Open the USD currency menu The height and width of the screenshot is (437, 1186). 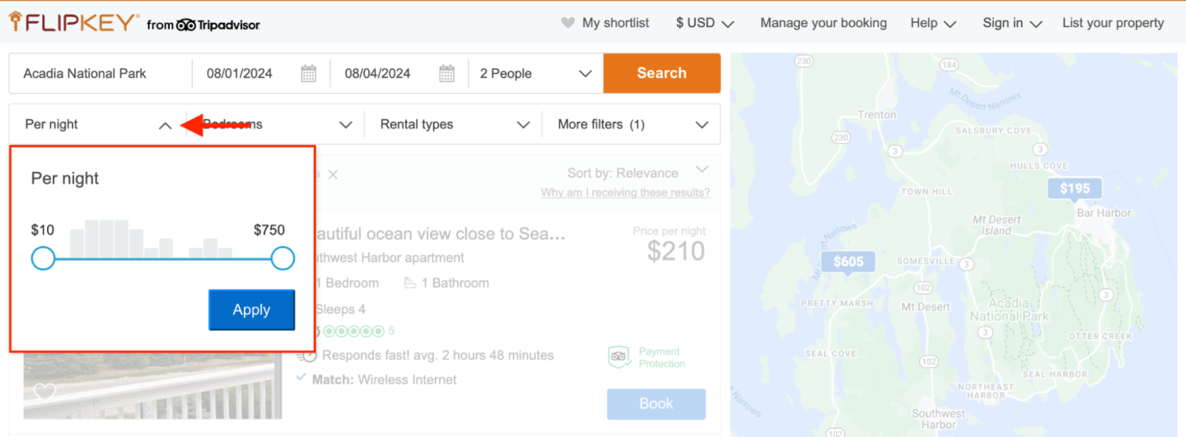[x=704, y=23]
